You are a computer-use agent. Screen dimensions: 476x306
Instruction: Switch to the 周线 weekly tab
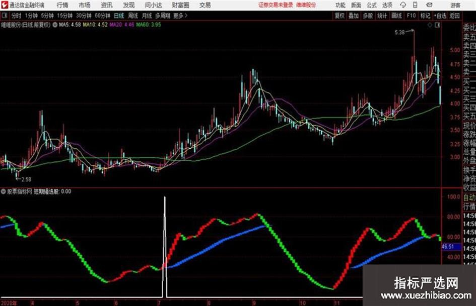pos(133,16)
